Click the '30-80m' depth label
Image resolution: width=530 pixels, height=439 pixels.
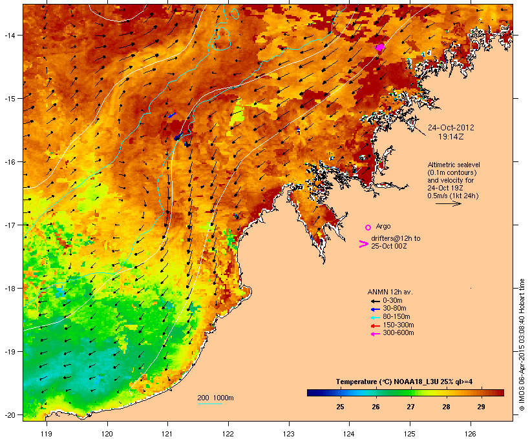coord(394,308)
